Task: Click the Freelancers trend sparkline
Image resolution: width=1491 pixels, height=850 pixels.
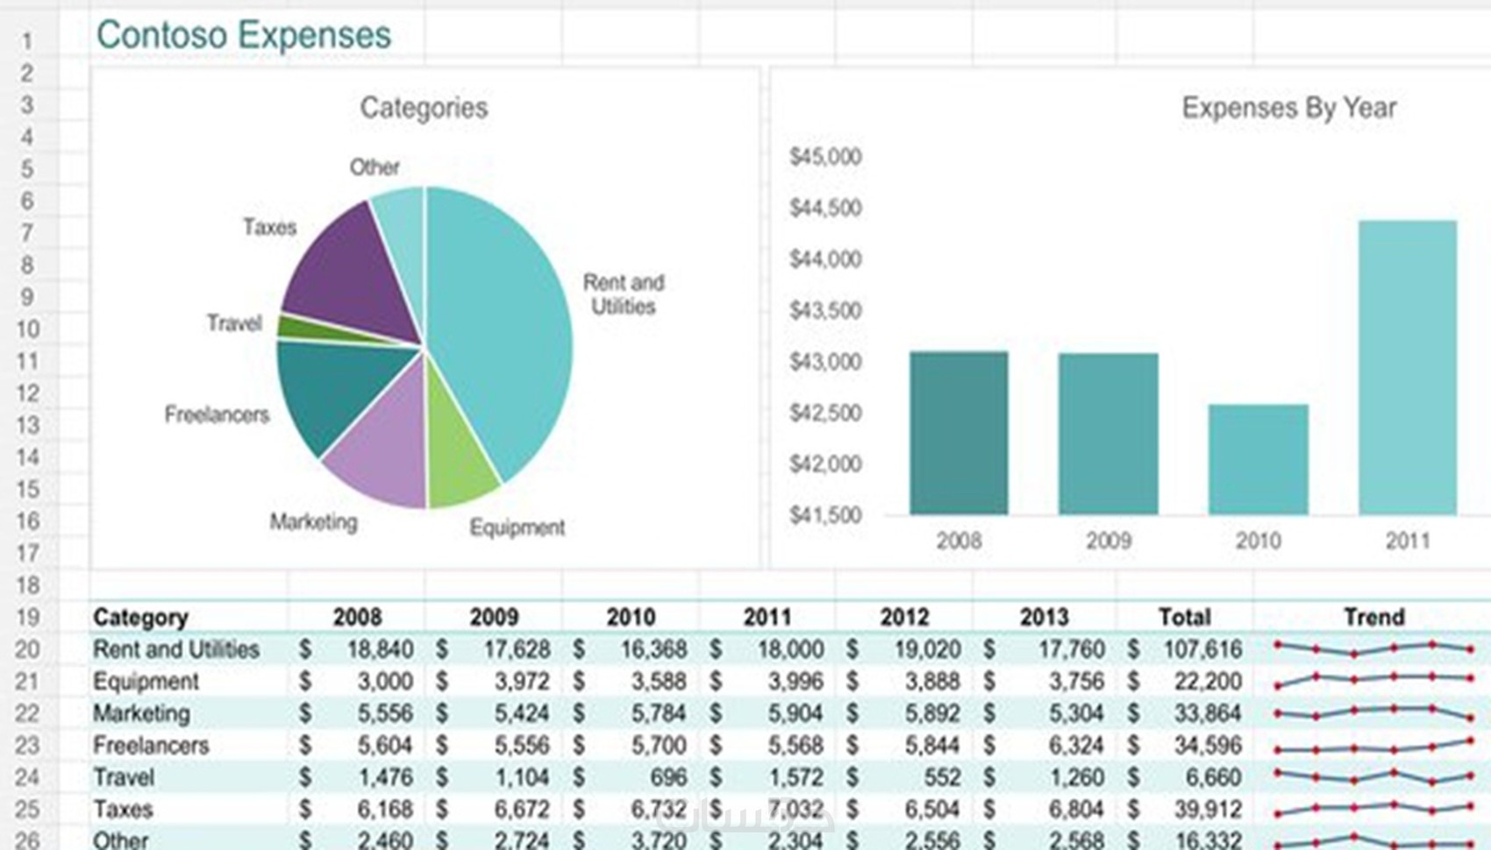Action: coord(1373,747)
